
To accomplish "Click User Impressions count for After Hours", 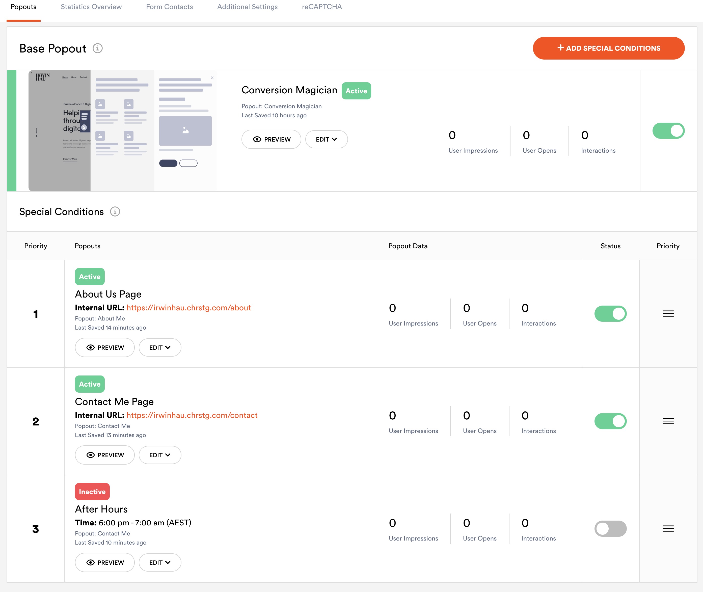I will (392, 523).
